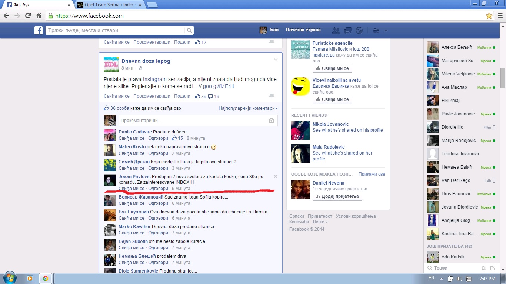The height and width of the screenshot is (284, 506).
Task: Go to Chrome home icon
Action: coord(39,16)
